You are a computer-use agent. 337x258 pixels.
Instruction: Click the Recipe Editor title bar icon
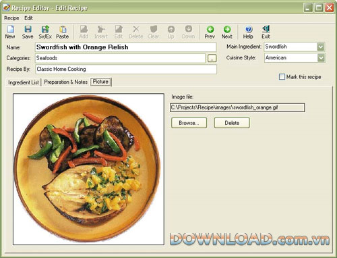point(6,7)
